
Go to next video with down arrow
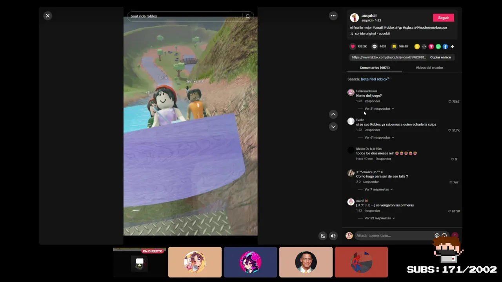coord(333,127)
